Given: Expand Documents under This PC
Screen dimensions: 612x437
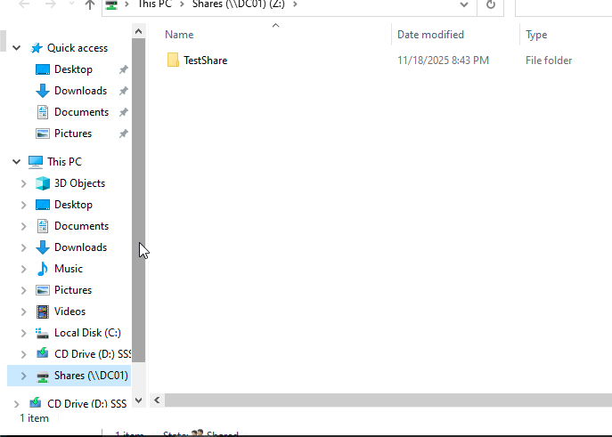Looking at the screenshot, I should (23, 226).
